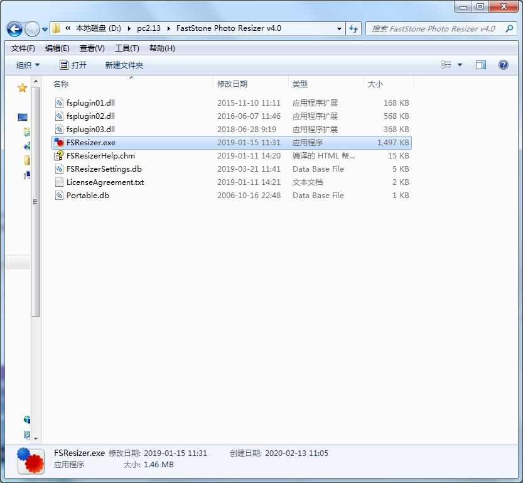Click the large FSResizer icon in details pane
Image resolution: width=523 pixels, height=483 pixels.
point(31,460)
